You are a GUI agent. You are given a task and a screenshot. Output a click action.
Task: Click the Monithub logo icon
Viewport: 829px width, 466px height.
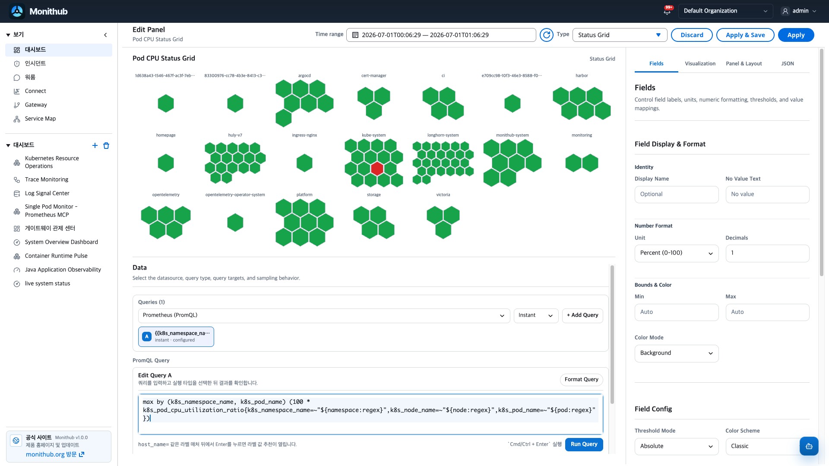17,11
